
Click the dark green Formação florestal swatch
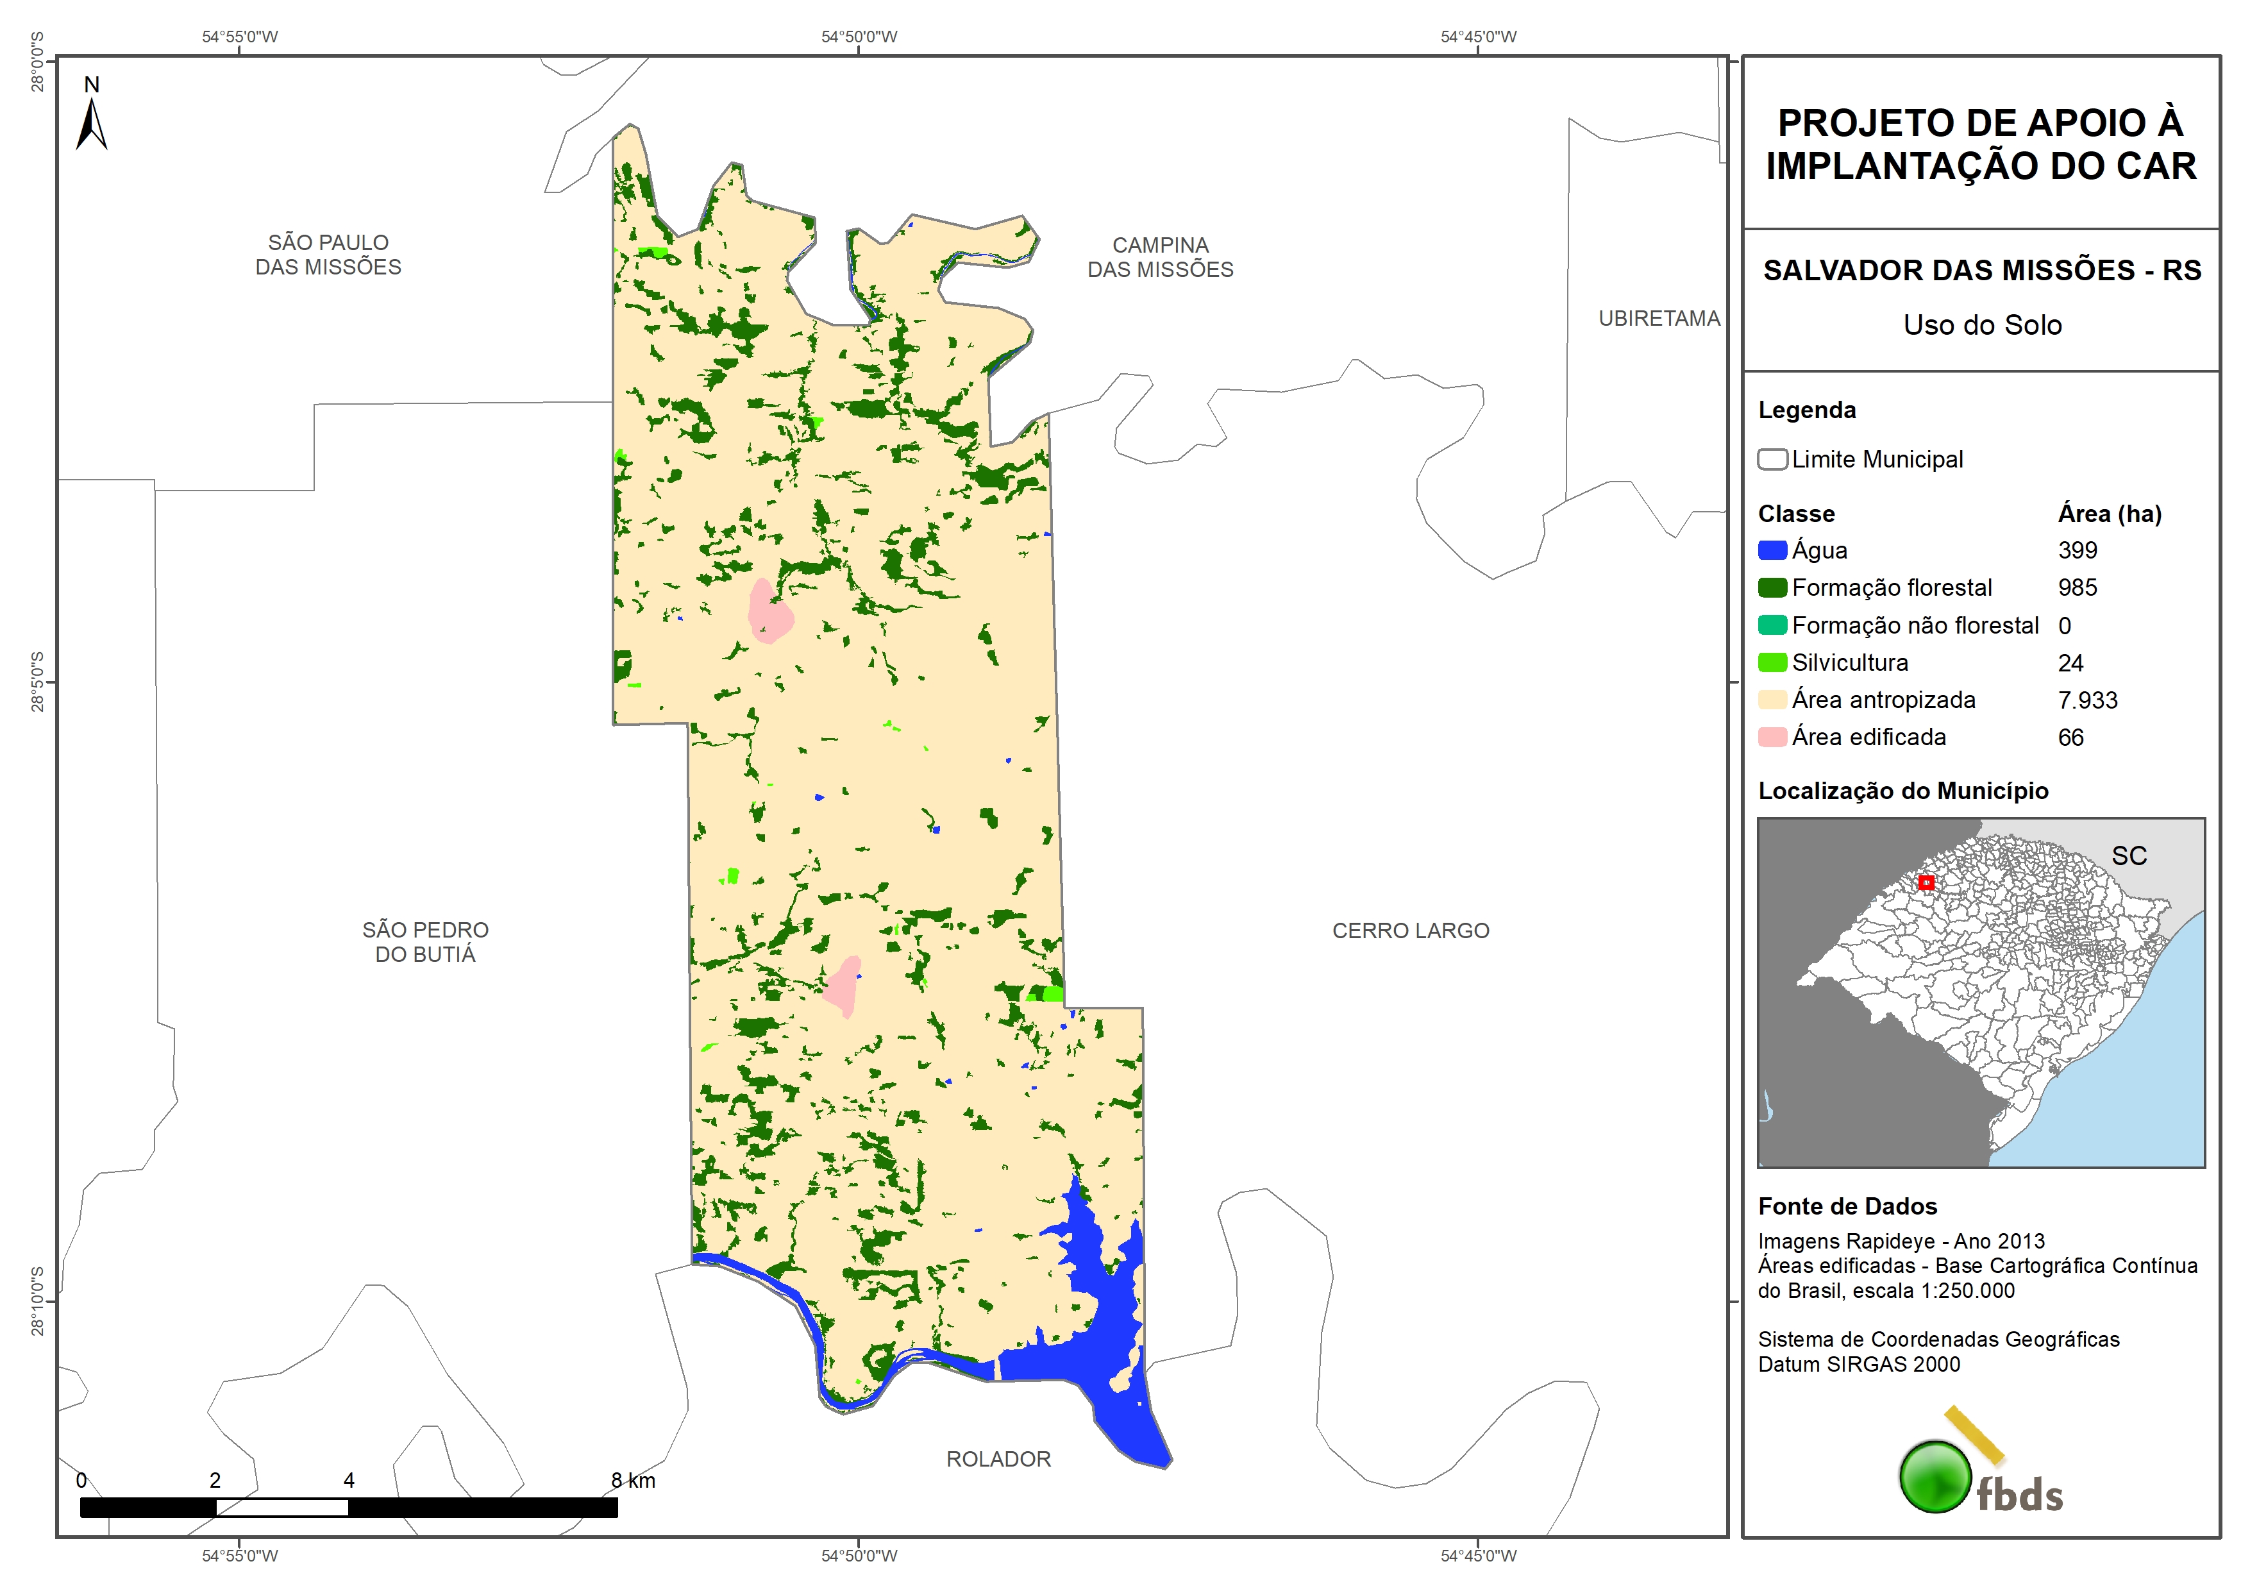pos(1772,588)
